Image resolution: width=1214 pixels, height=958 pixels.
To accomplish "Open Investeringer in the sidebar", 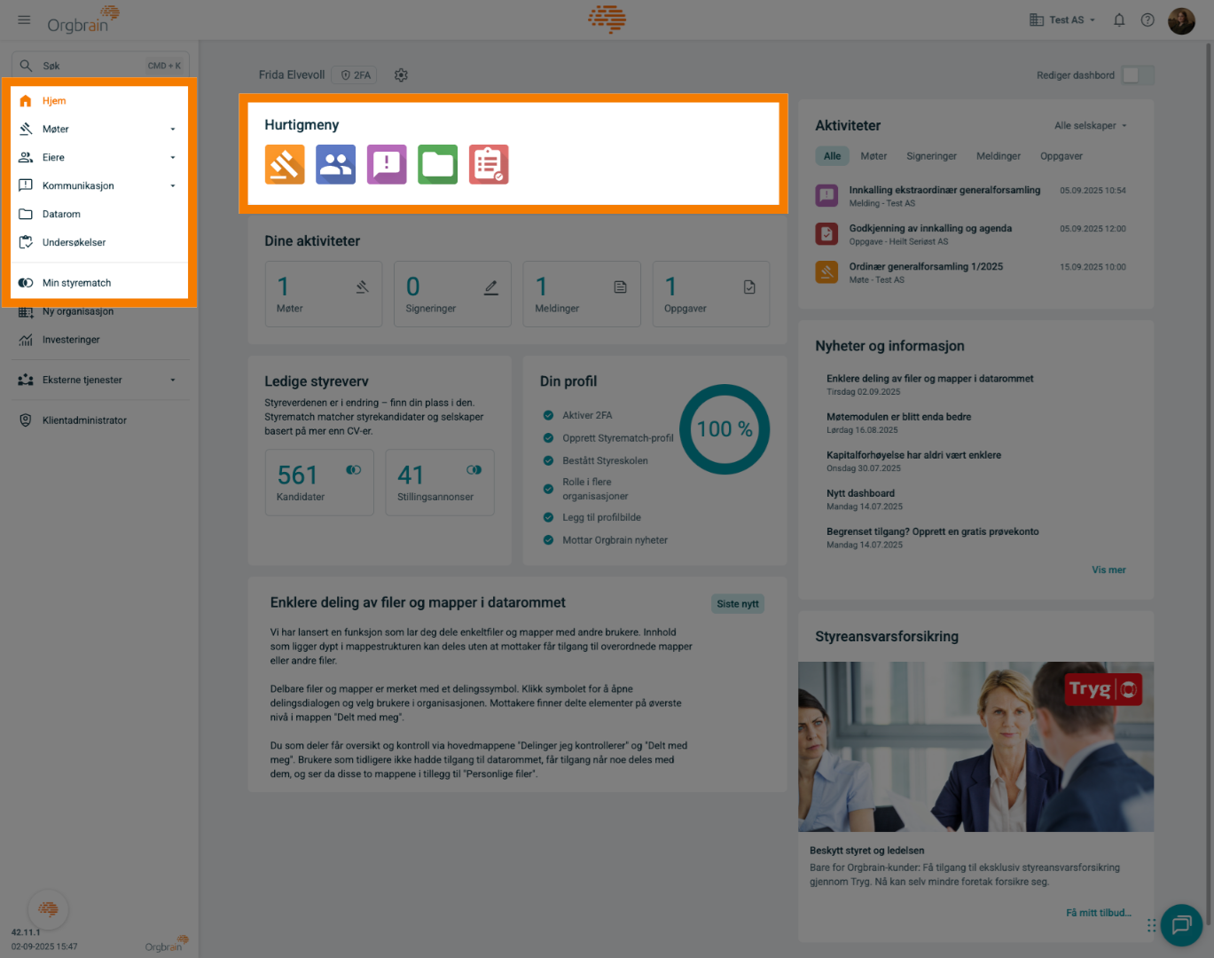I will [x=99, y=340].
